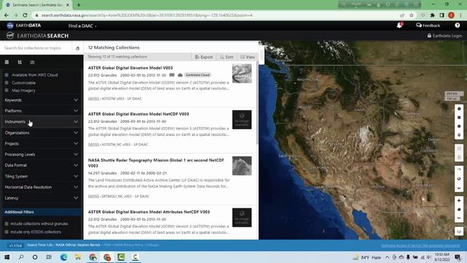The image size is (467, 263).
Task: Open the View options dropdown
Action: click(248, 57)
